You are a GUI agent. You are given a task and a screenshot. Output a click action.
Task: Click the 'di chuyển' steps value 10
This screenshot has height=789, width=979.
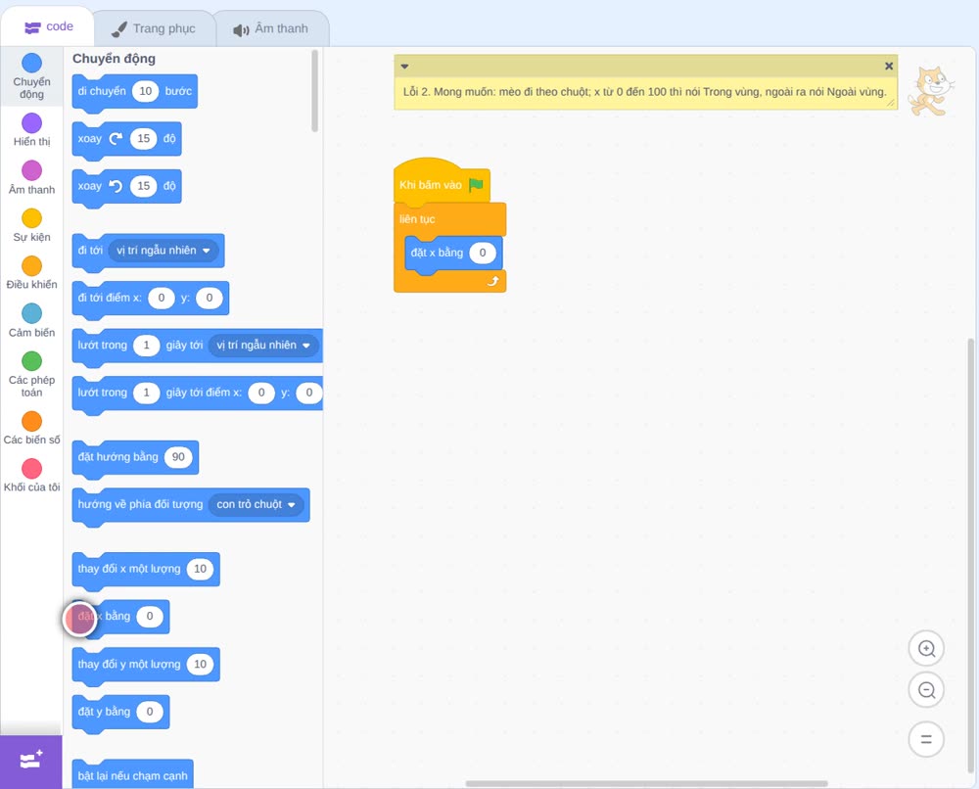coord(146,91)
